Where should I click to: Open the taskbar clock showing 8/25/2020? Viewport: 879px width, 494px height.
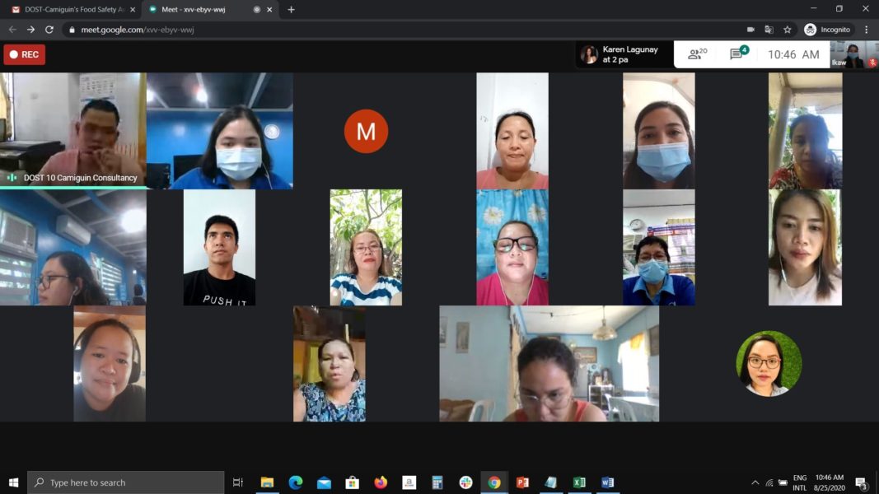tap(830, 482)
